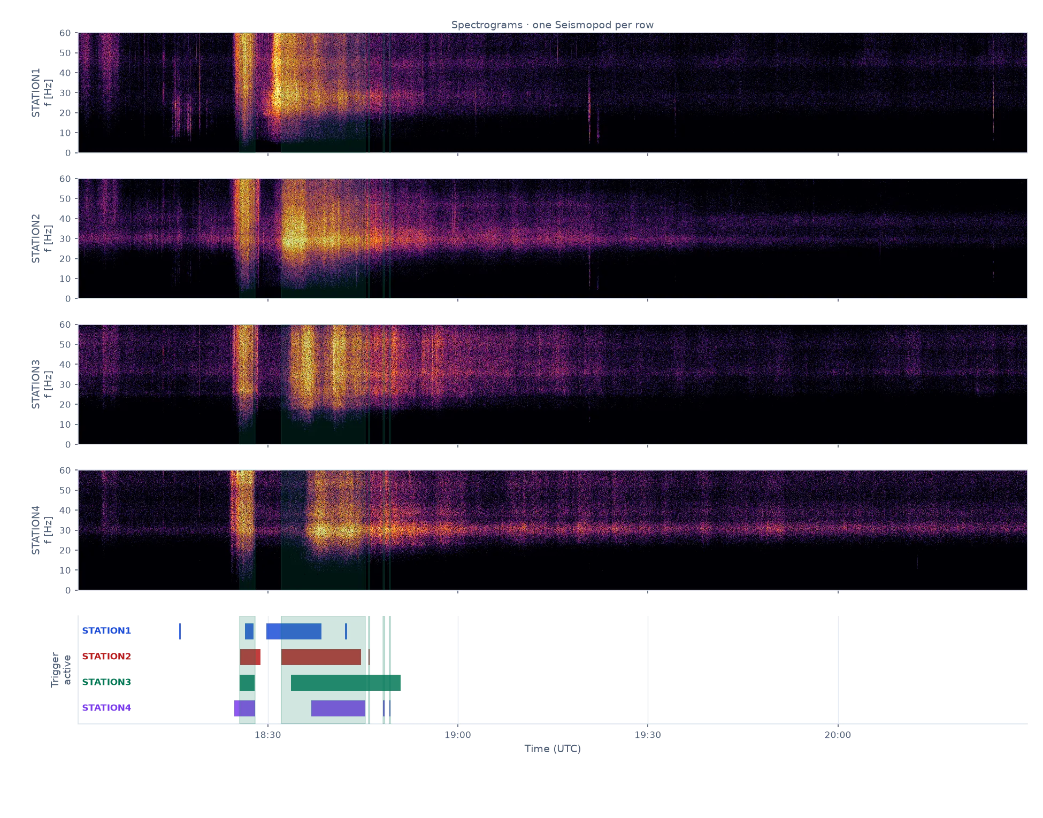Click the STATION4 label in trigger panel
1043x818 pixels.
(106, 708)
